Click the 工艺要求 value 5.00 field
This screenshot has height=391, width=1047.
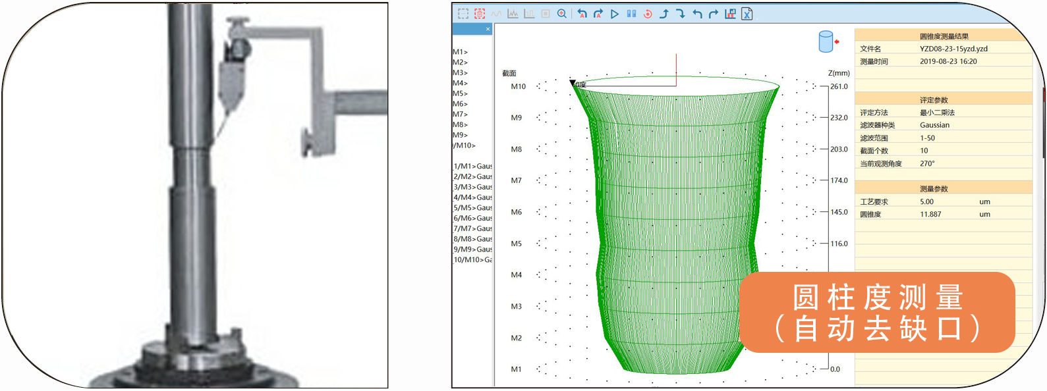[927, 202]
